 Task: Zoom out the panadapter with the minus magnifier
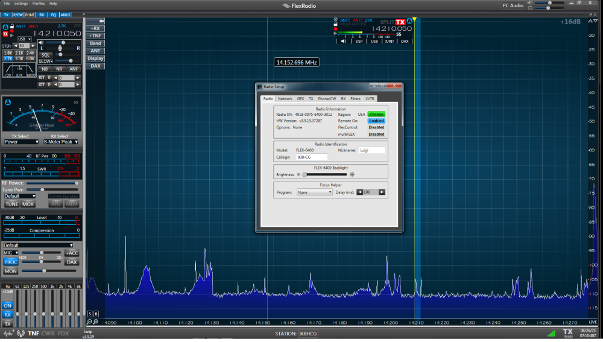click(x=89, y=321)
